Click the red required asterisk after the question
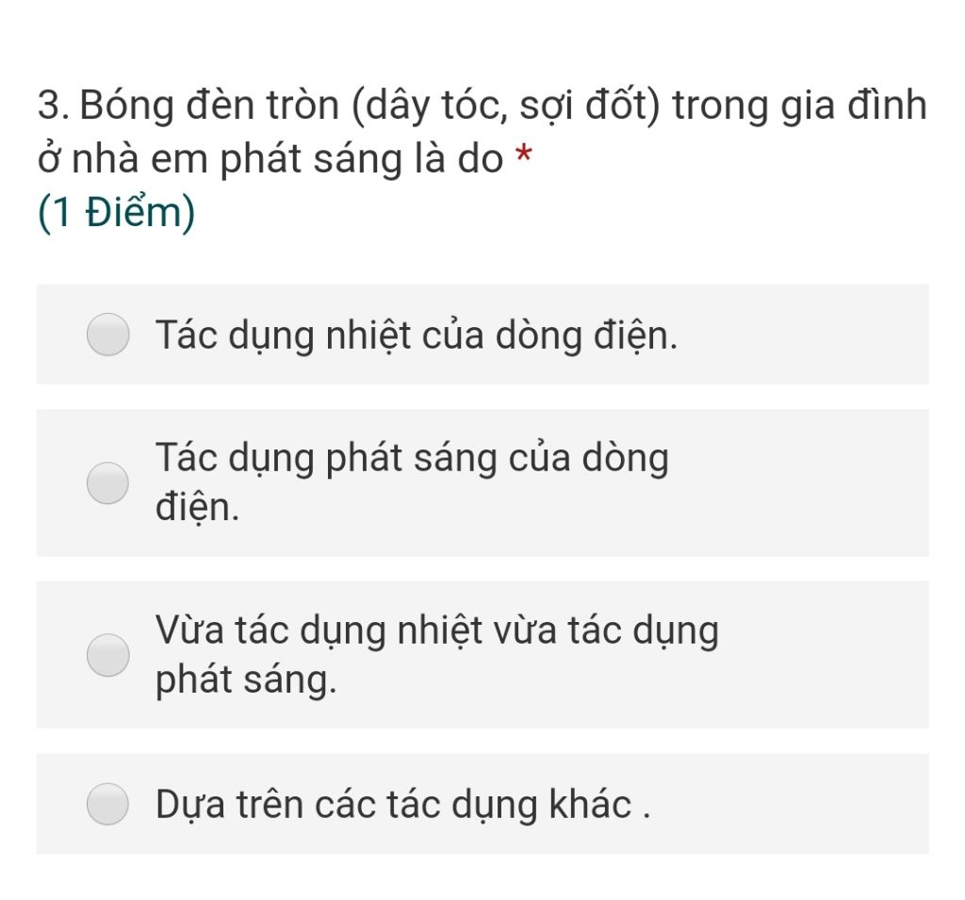 click(x=523, y=154)
